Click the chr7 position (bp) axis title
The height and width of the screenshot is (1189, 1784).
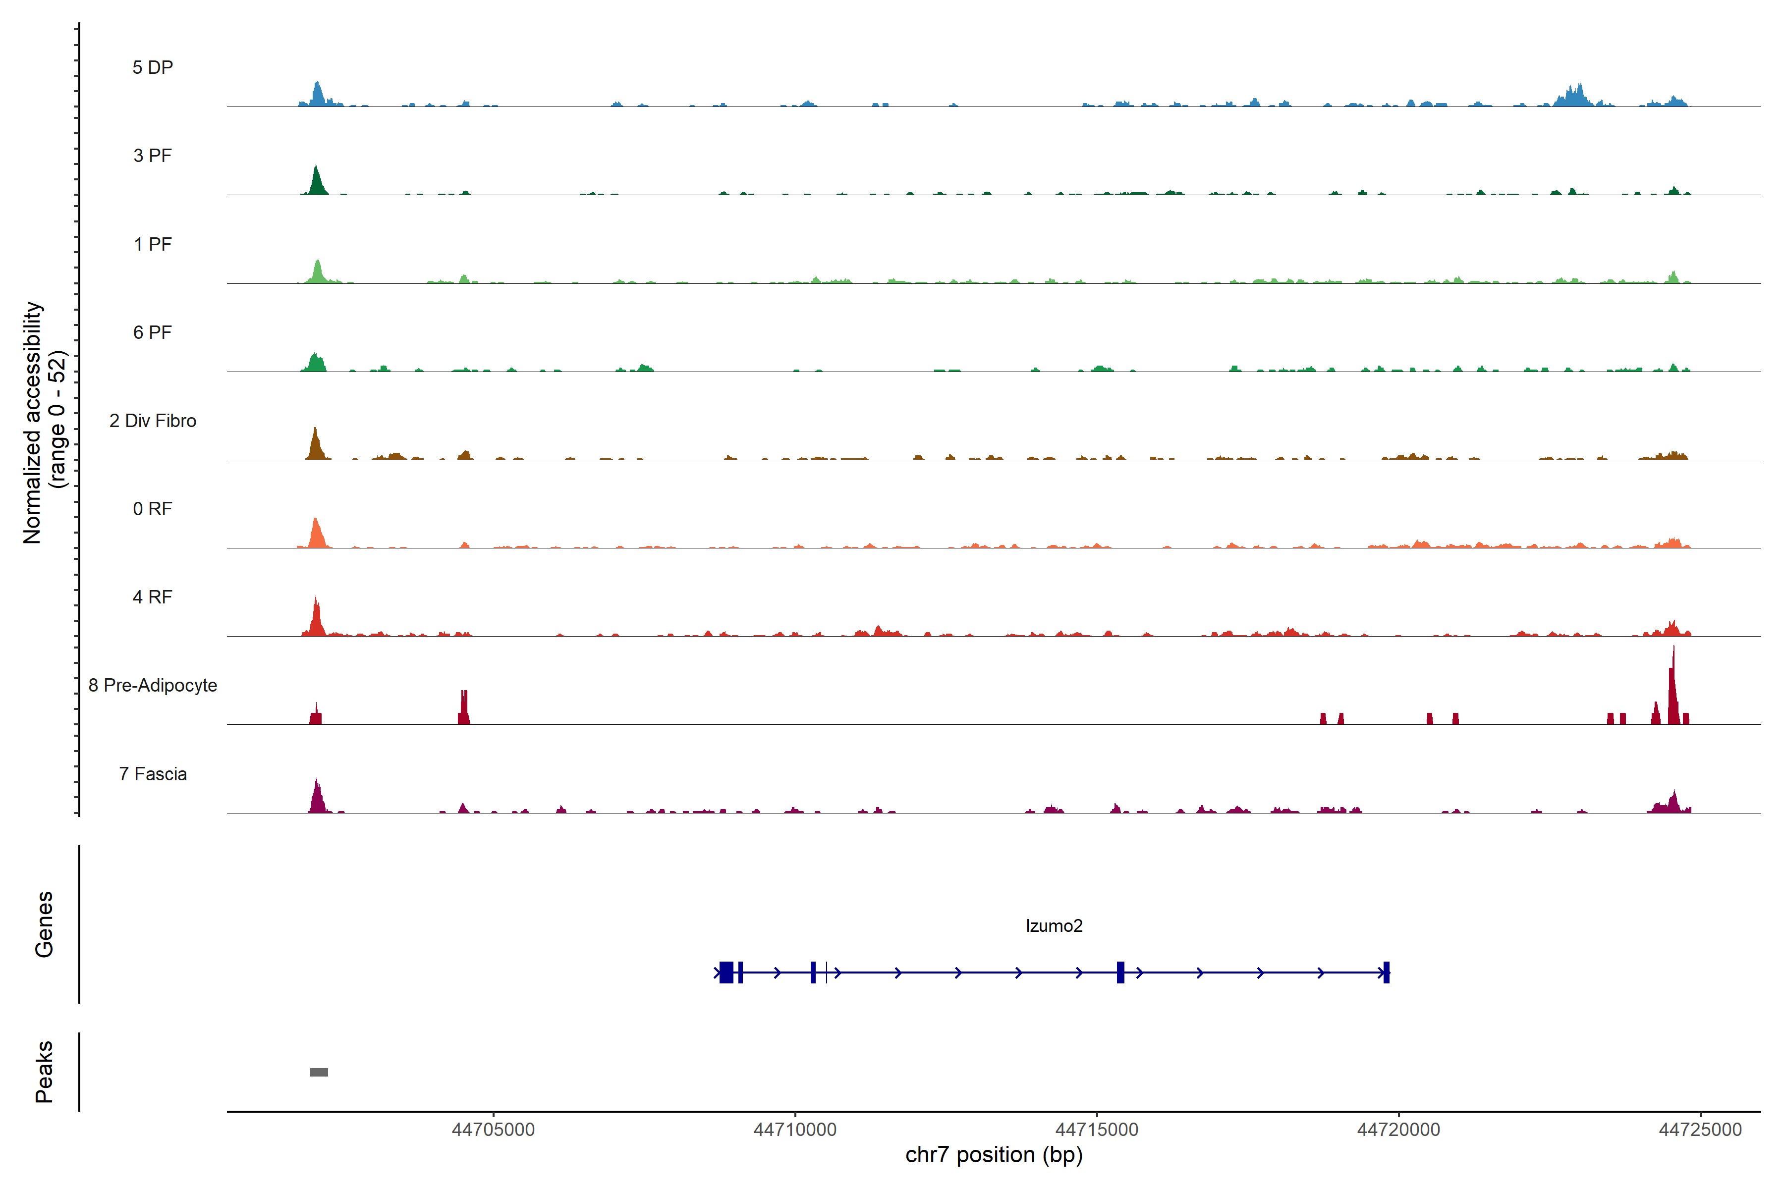pos(994,1155)
